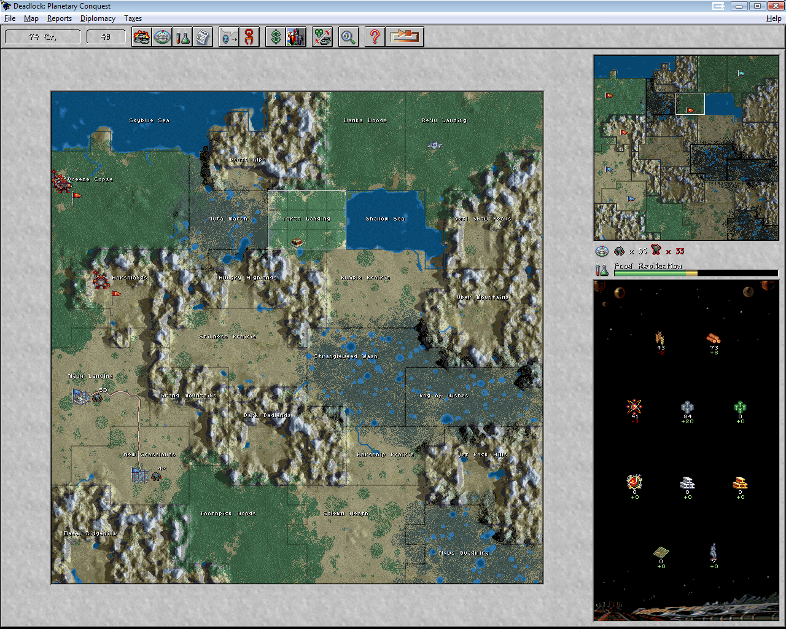This screenshot has width=786, height=629.
Task: Select the Bog of Wishes territory label
Action: 443,396
